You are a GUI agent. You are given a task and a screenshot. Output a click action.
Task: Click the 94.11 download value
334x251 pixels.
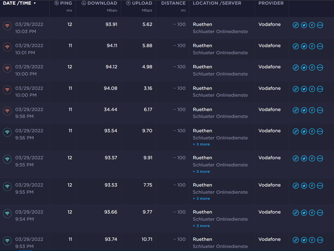[112, 46]
